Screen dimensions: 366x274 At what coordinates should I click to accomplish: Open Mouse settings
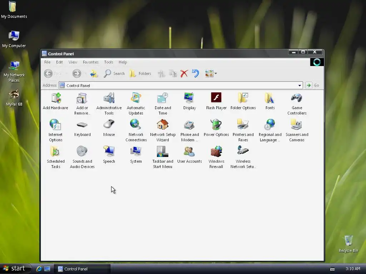coord(109,128)
